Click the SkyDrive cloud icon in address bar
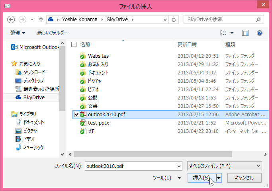The width and height of the screenshot is (272, 191). coord(51,19)
